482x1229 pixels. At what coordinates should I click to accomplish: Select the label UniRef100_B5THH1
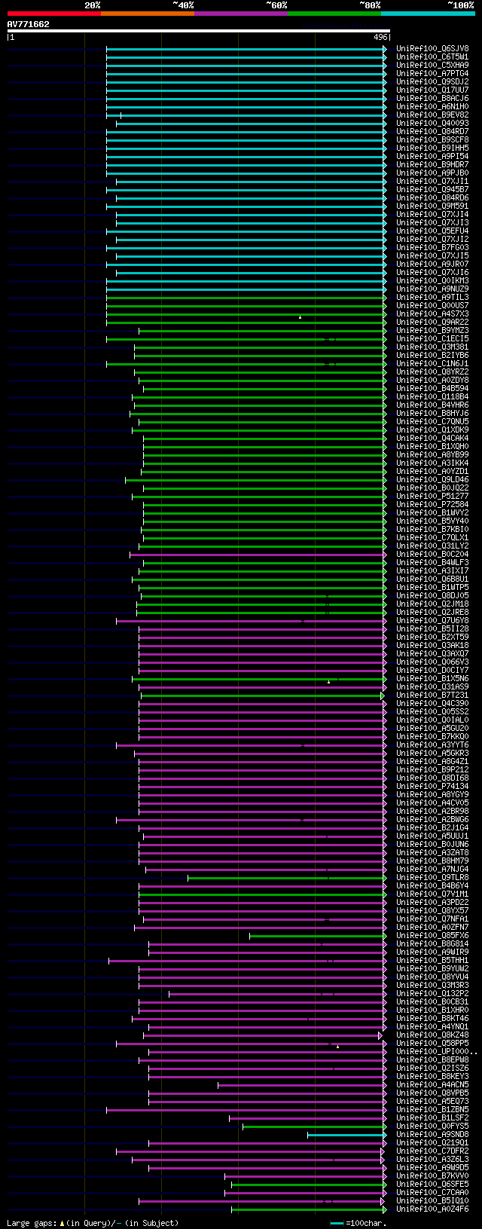432,960
